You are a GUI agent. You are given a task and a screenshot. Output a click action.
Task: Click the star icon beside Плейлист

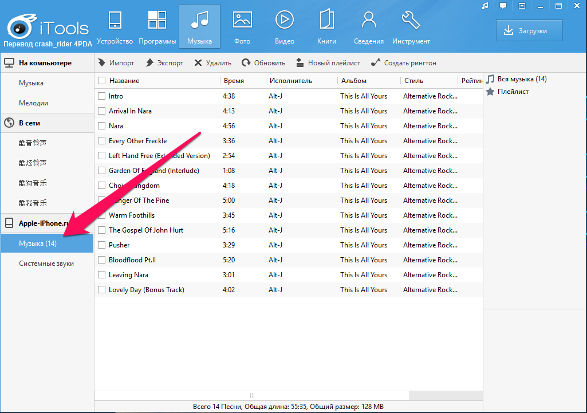click(490, 92)
